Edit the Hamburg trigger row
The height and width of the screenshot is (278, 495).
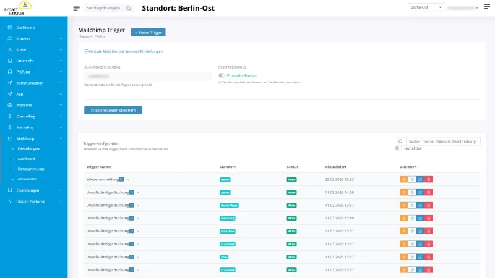[420, 218]
